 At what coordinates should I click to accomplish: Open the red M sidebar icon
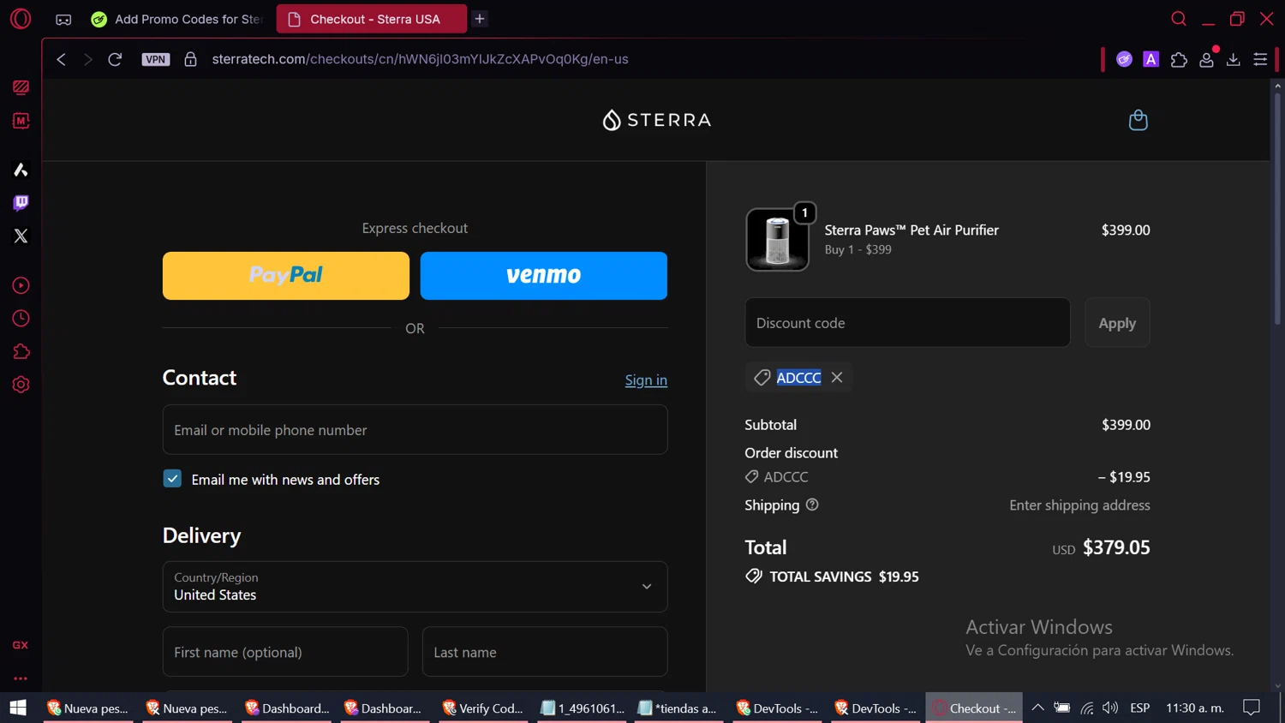pos(21,121)
